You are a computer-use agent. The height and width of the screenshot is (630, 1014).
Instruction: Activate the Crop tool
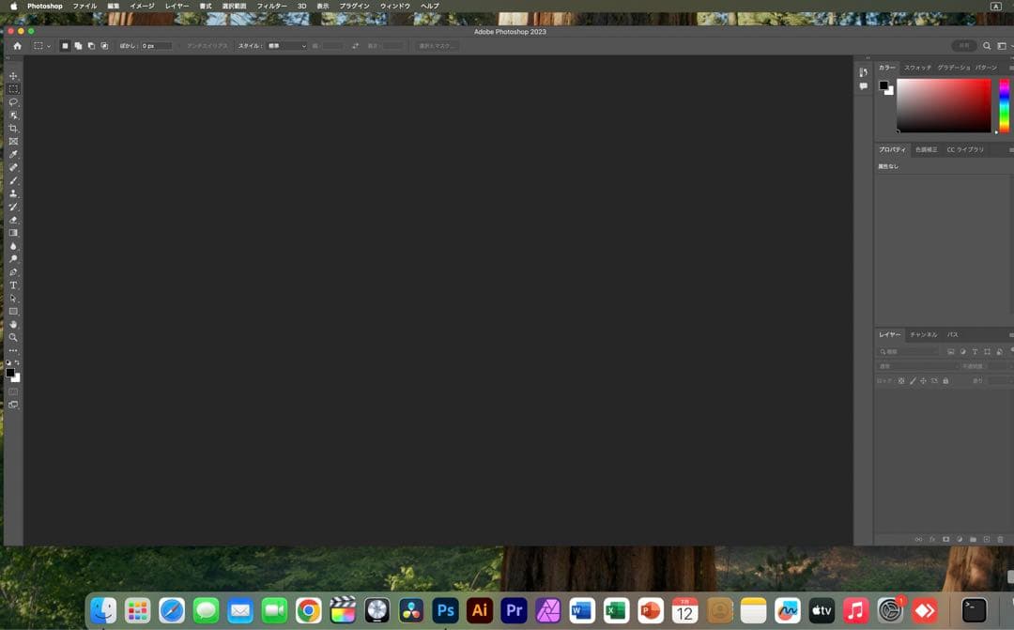13,128
